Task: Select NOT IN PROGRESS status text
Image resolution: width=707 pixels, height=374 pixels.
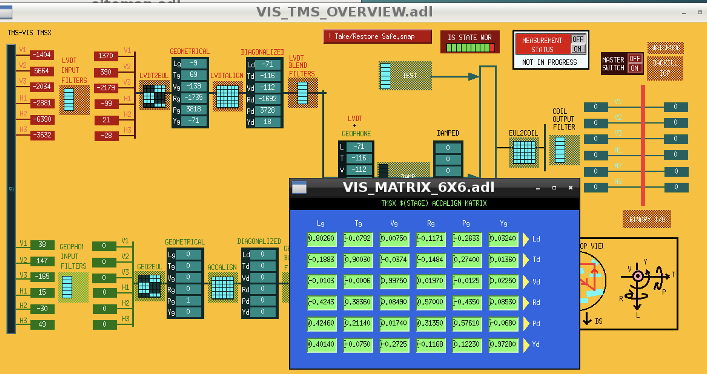Action: (549, 62)
